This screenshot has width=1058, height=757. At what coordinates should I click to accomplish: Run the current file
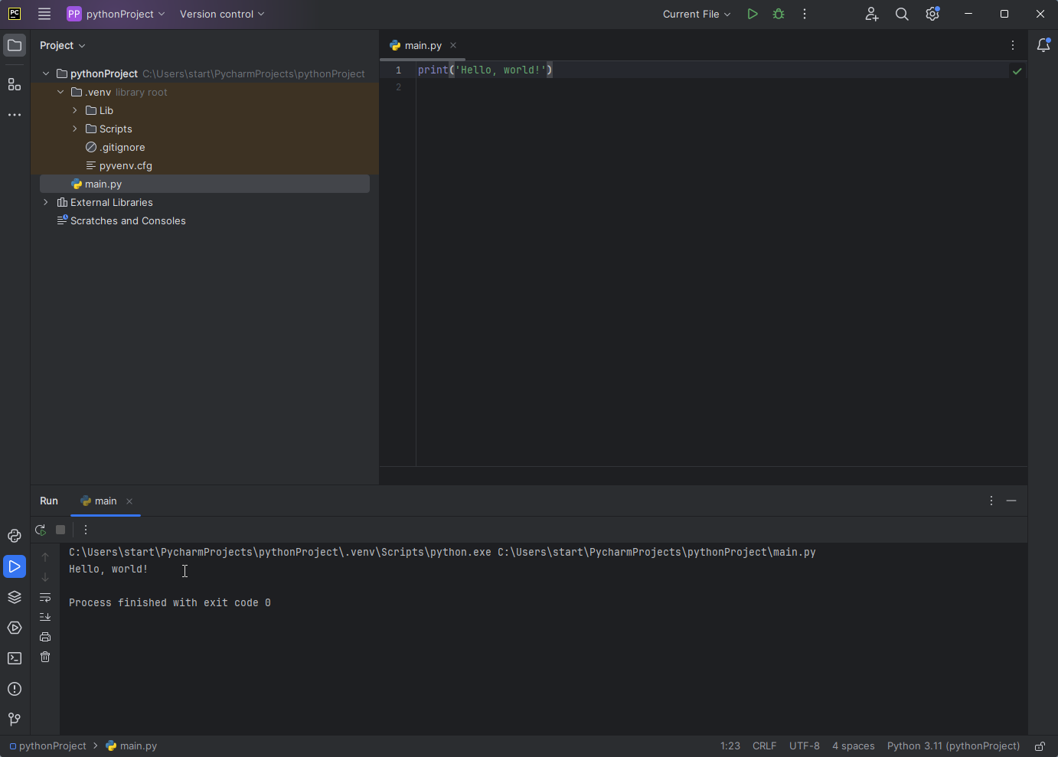point(753,14)
